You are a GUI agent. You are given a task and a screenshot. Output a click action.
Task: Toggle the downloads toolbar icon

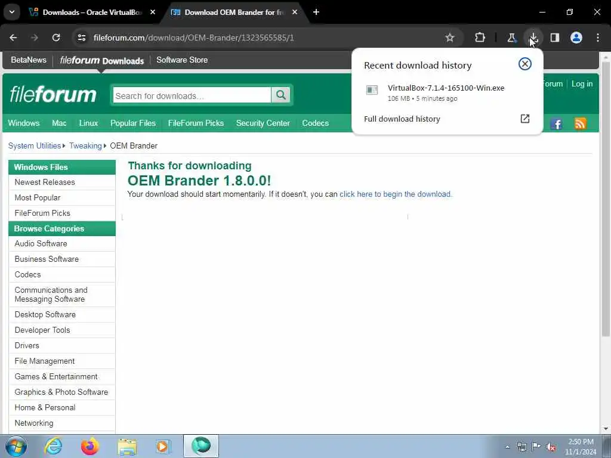(533, 38)
